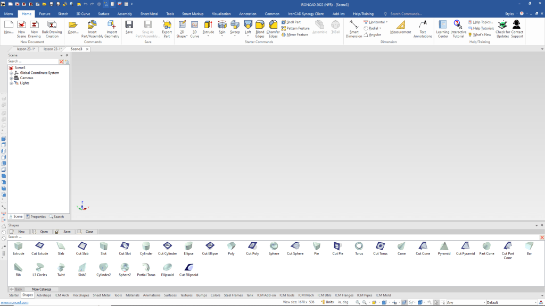Select the Torus shape from catalog
This screenshot has width=545, height=306.
click(359, 246)
